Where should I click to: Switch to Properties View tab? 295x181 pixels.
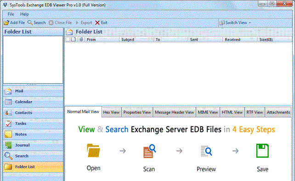137,113
